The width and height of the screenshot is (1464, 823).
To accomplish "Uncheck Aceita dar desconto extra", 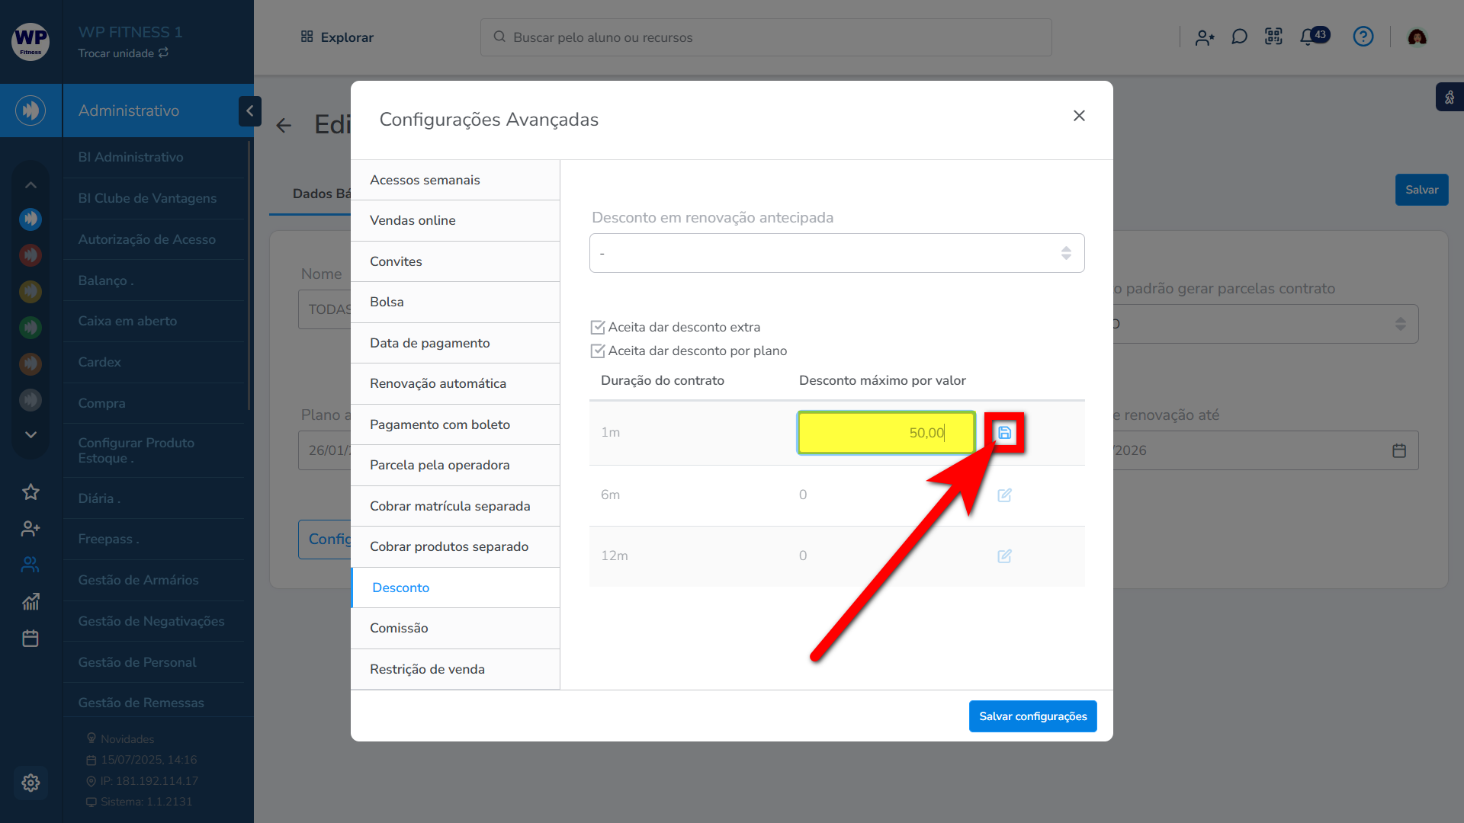I will pyautogui.click(x=598, y=328).
